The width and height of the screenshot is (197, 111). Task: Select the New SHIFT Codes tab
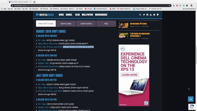point(46,23)
